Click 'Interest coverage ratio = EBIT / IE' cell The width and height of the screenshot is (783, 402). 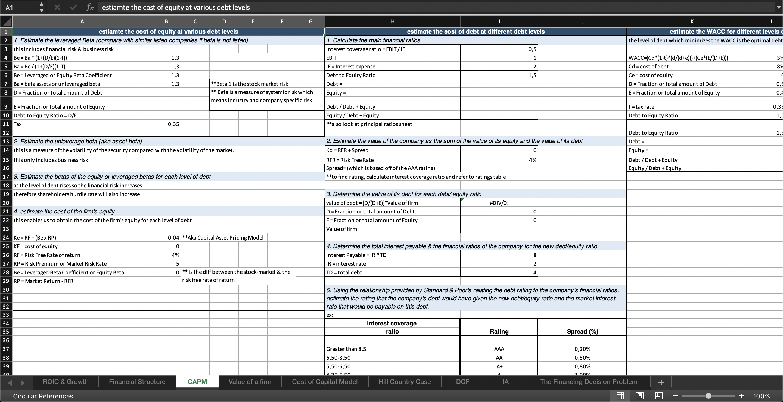392,49
